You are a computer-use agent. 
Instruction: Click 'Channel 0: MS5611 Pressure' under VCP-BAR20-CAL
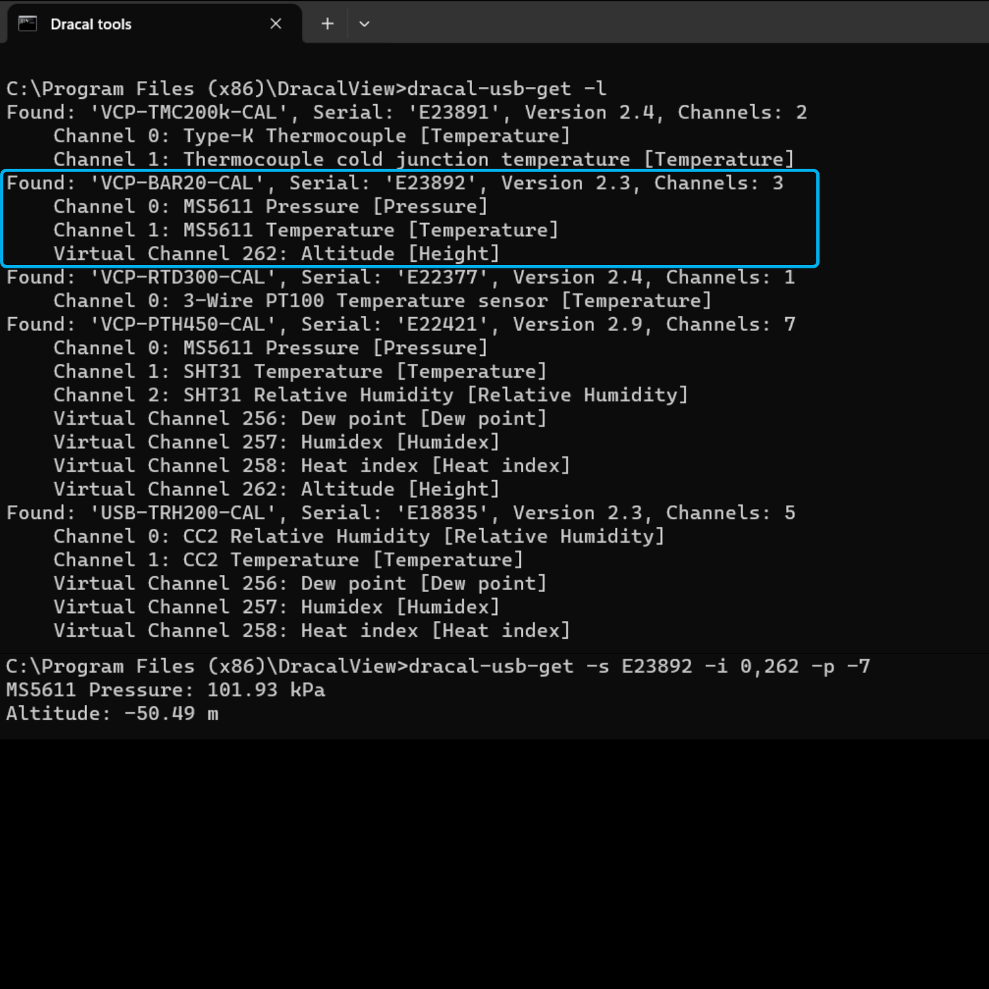click(x=270, y=206)
